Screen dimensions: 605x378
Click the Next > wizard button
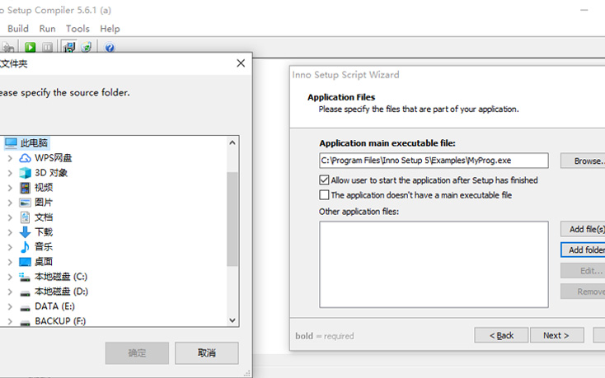pos(556,335)
